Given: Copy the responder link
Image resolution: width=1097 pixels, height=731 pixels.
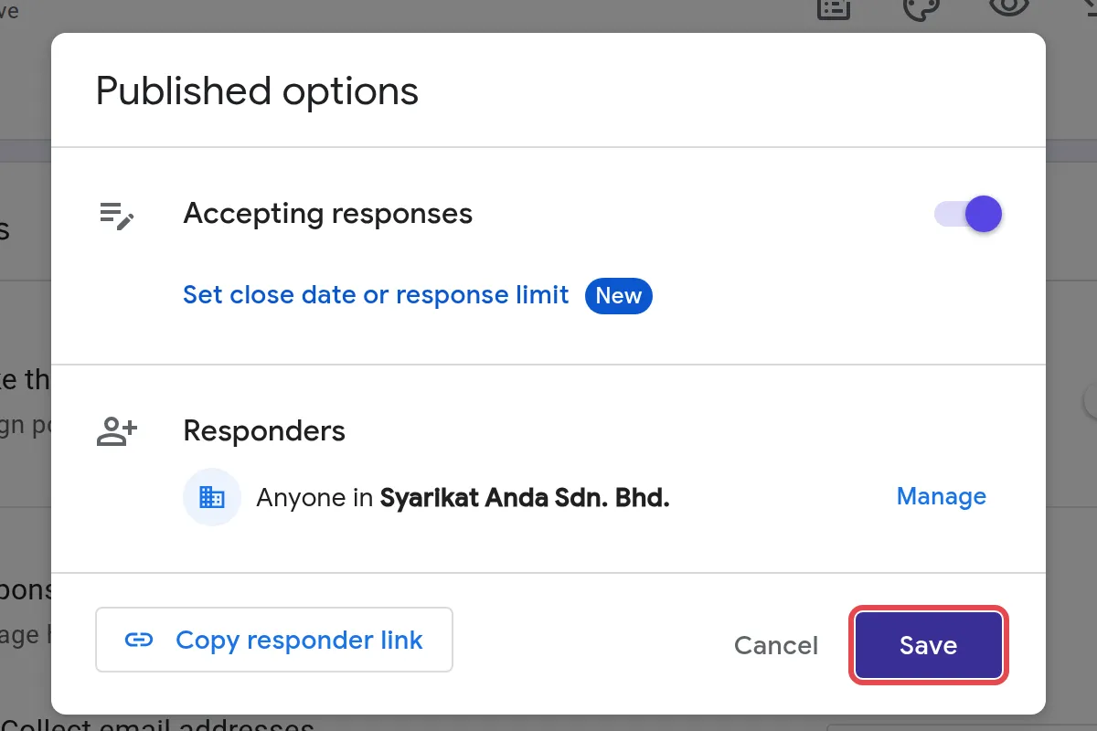Looking at the screenshot, I should pyautogui.click(x=274, y=640).
